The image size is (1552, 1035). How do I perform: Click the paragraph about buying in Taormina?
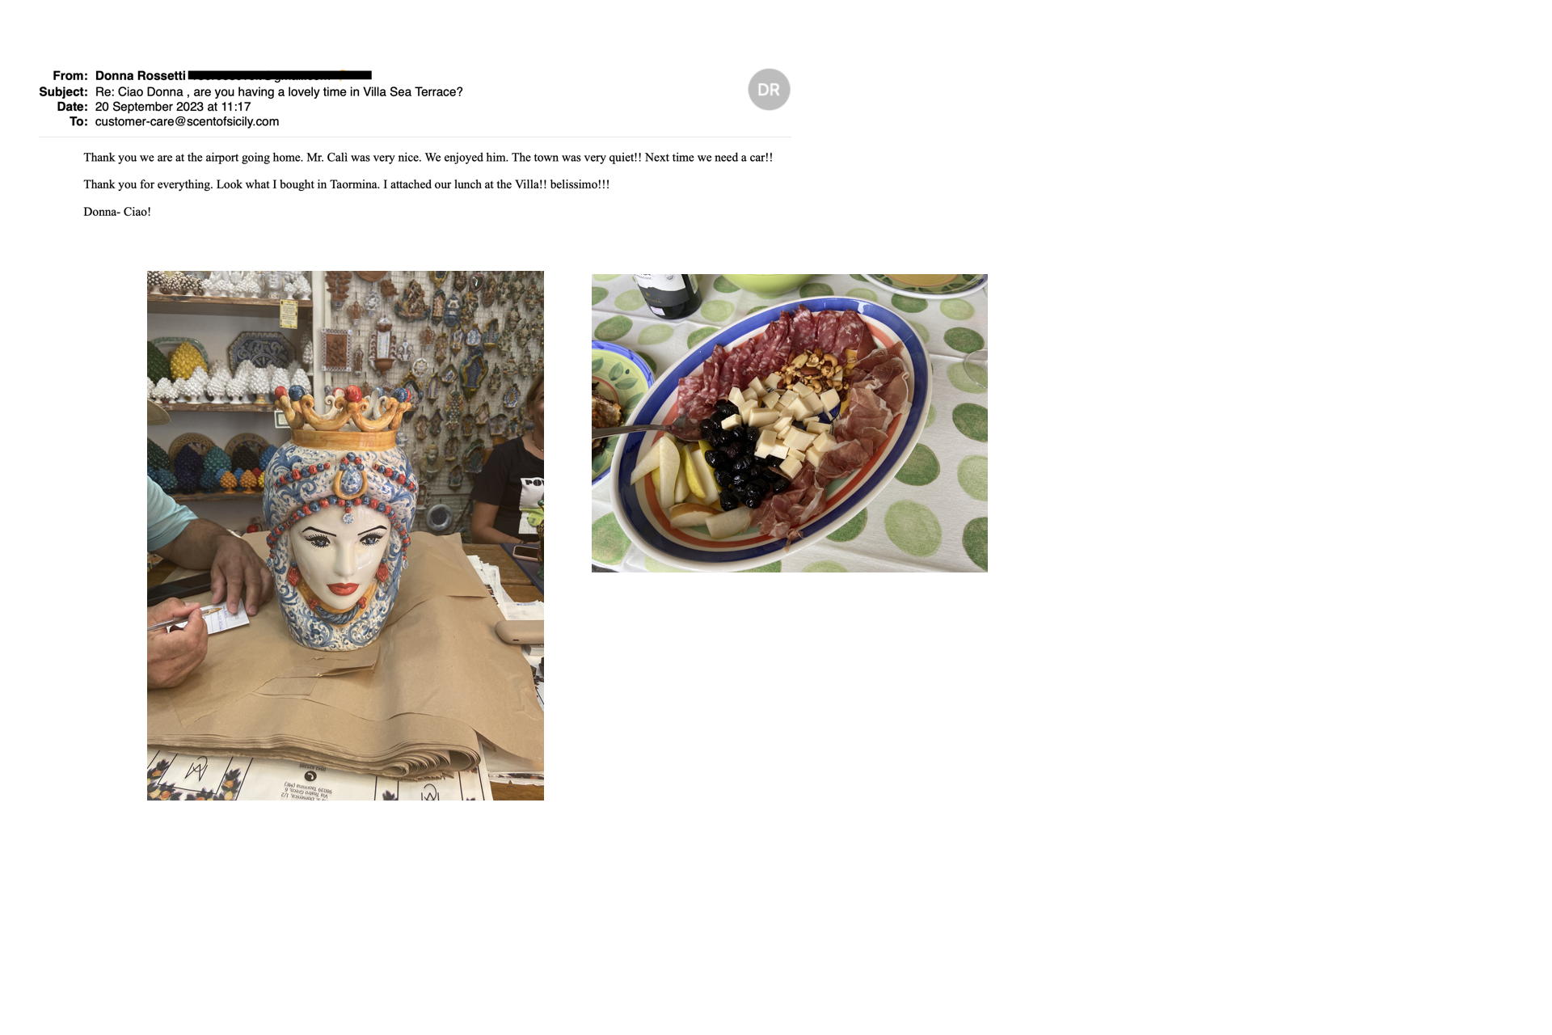point(346,184)
